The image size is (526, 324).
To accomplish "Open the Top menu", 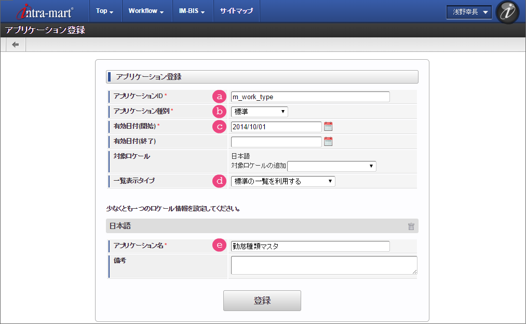I will (x=105, y=11).
